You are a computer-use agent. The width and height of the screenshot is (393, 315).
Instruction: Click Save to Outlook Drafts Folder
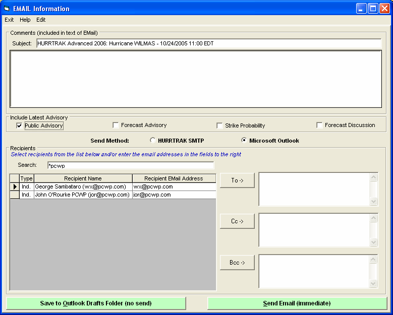coord(96,303)
